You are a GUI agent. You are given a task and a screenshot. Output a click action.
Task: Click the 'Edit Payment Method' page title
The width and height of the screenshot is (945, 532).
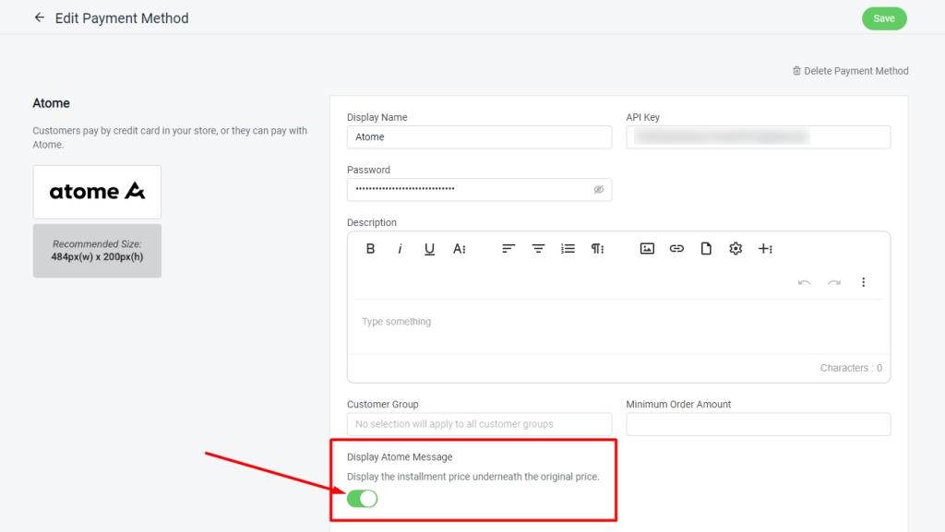click(122, 18)
